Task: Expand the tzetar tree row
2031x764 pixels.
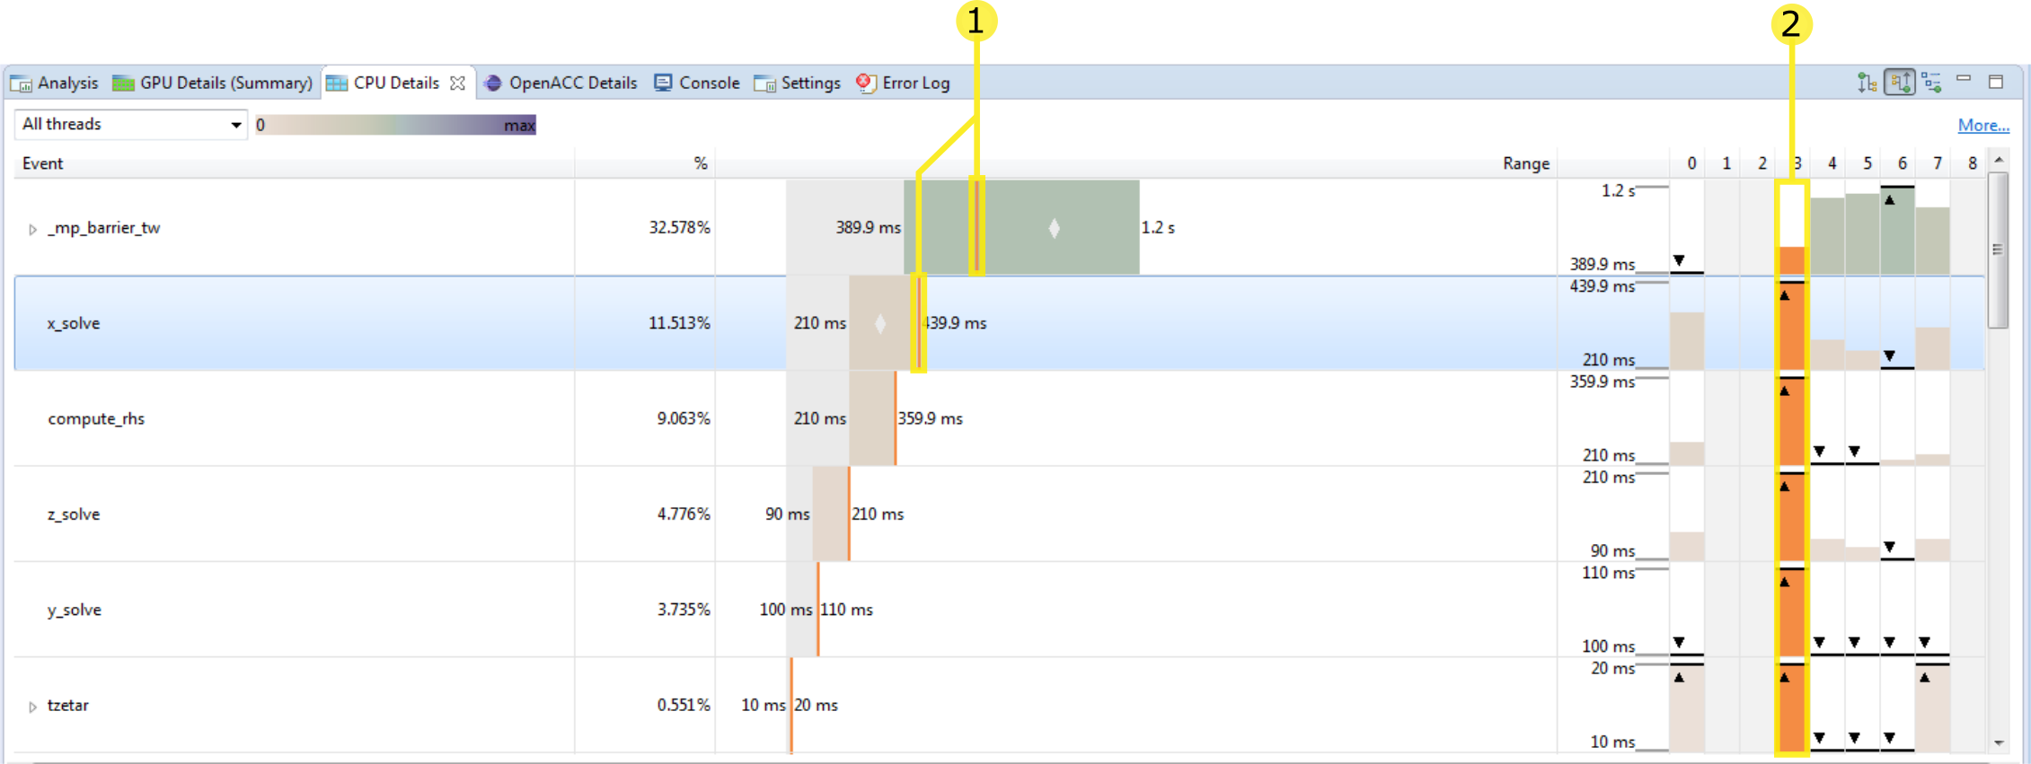Action: pyautogui.click(x=32, y=707)
